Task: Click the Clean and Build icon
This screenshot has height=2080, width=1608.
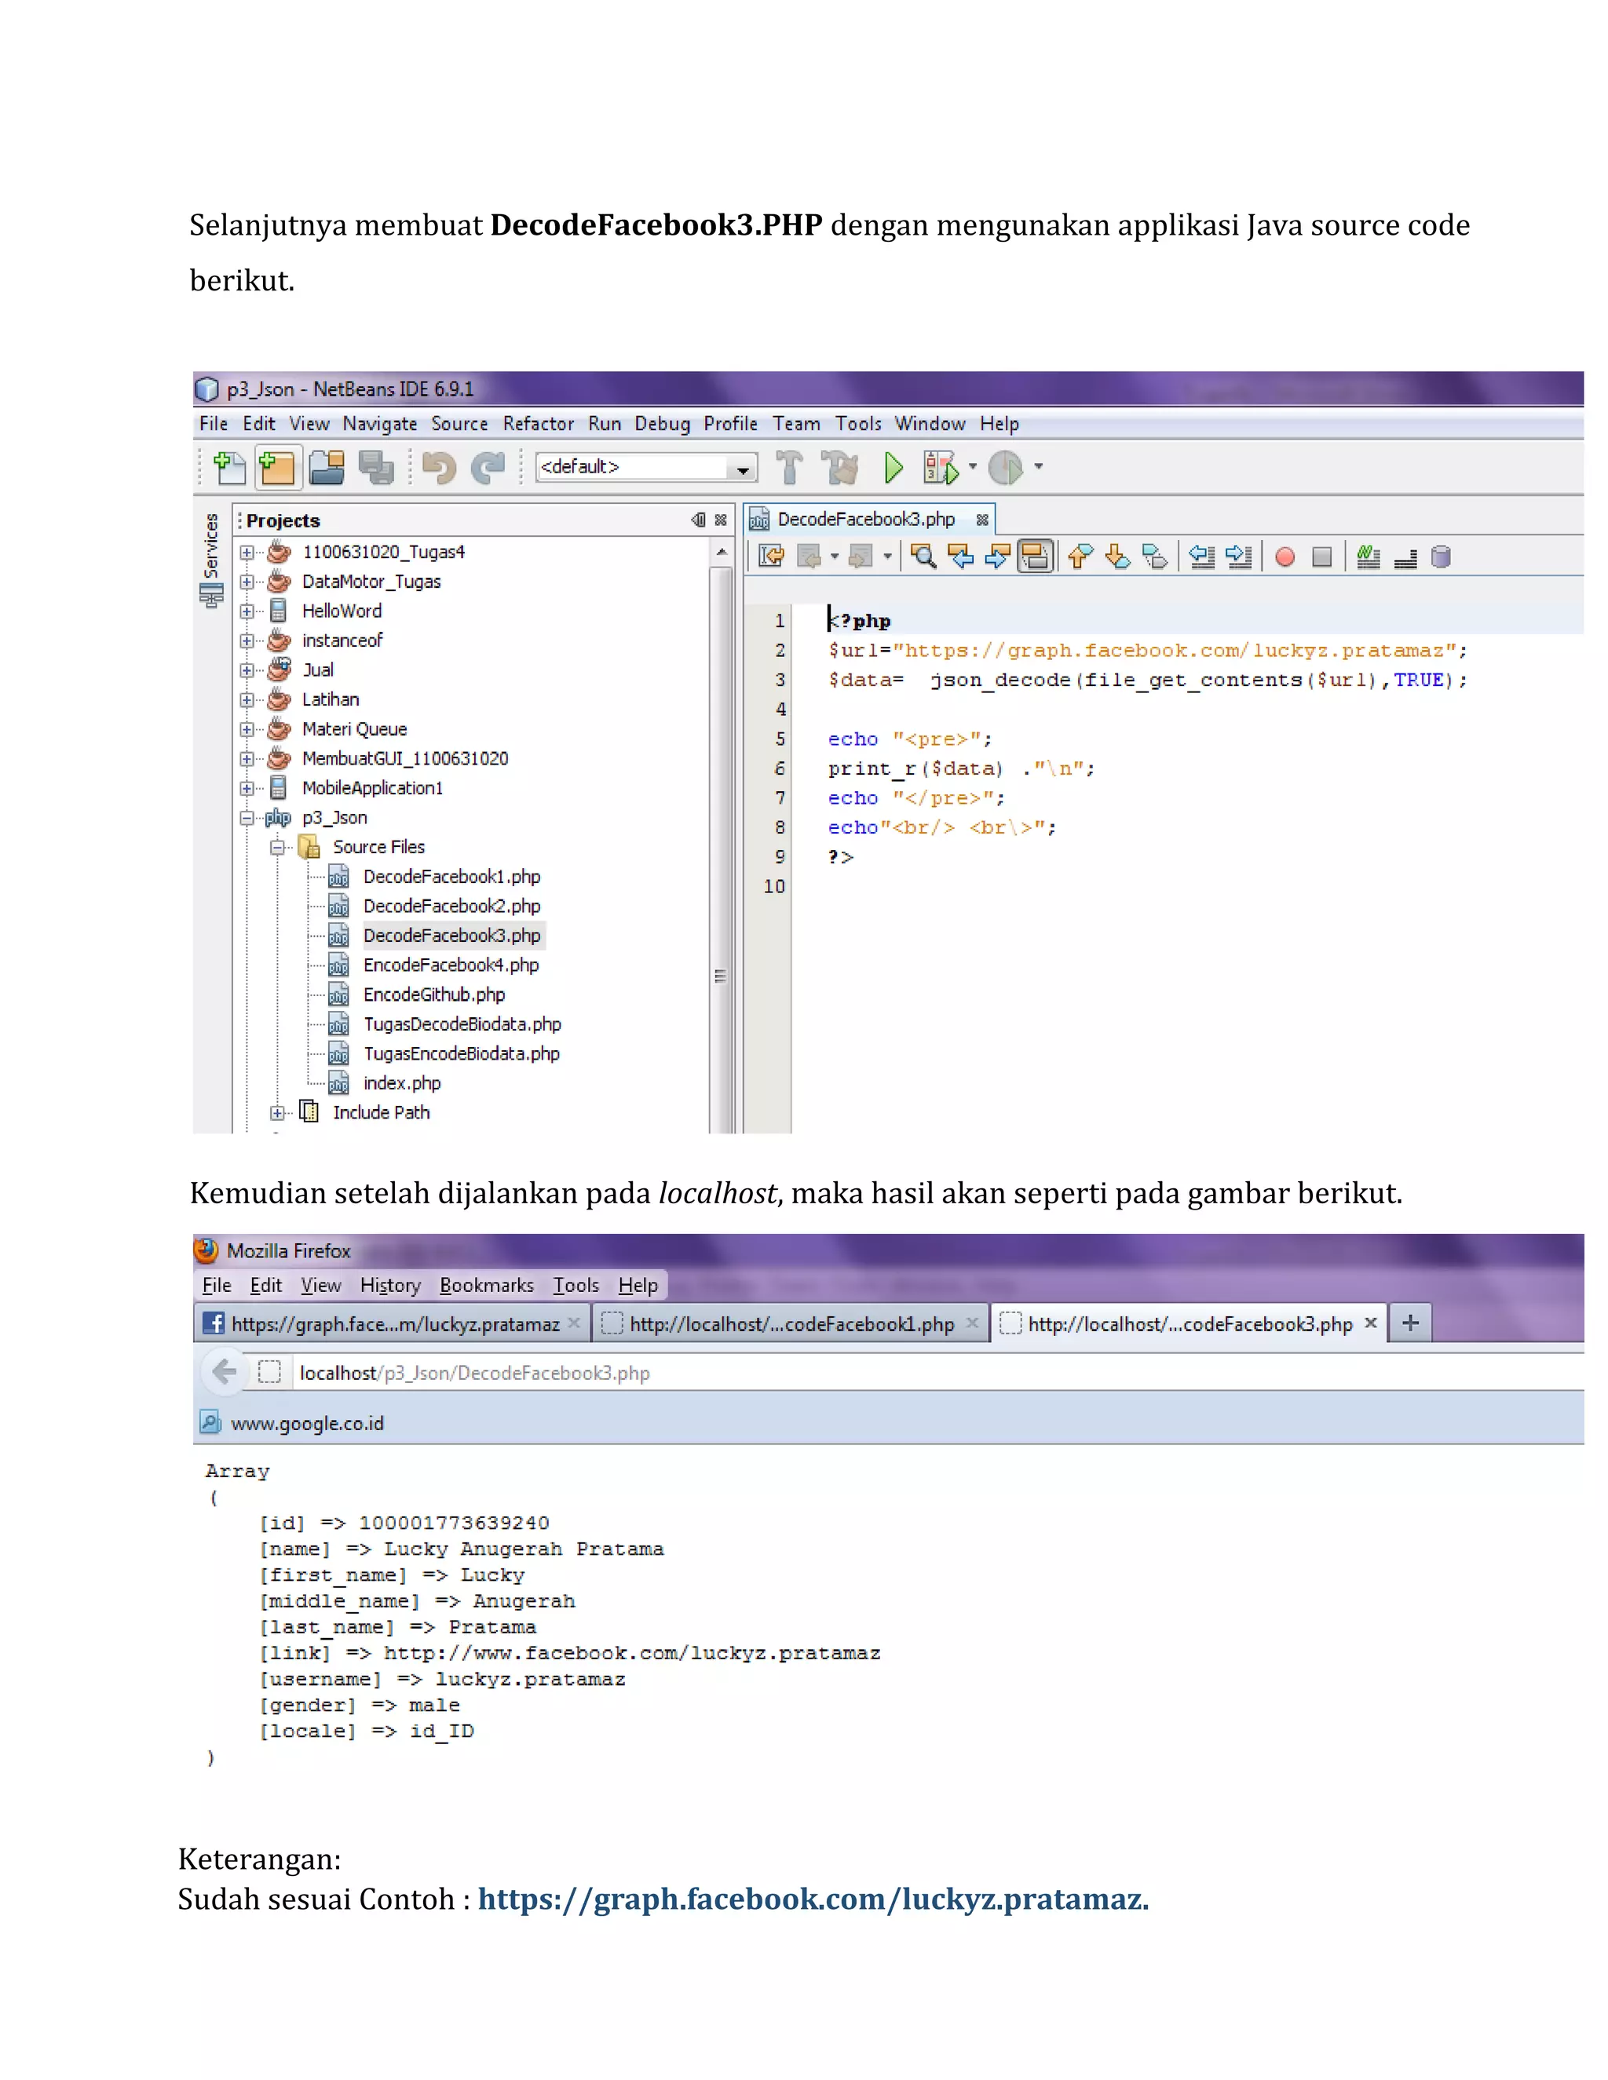Action: [x=840, y=468]
